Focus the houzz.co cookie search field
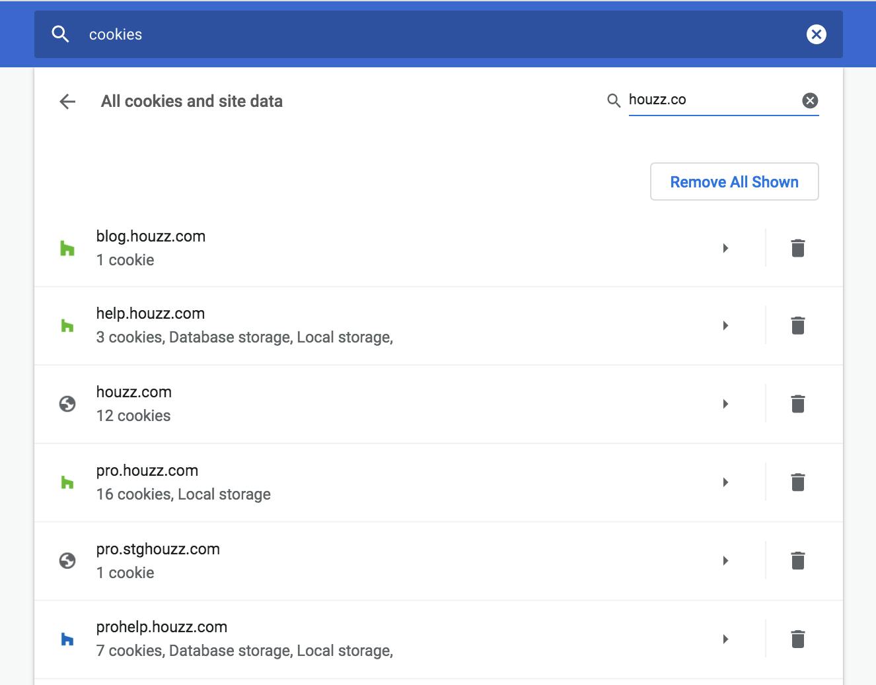Viewport: 876px width, 685px height. 710,100
